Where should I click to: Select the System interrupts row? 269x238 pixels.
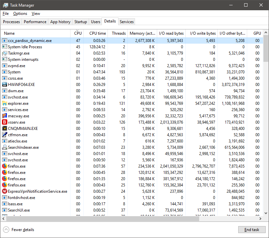coord(132,59)
